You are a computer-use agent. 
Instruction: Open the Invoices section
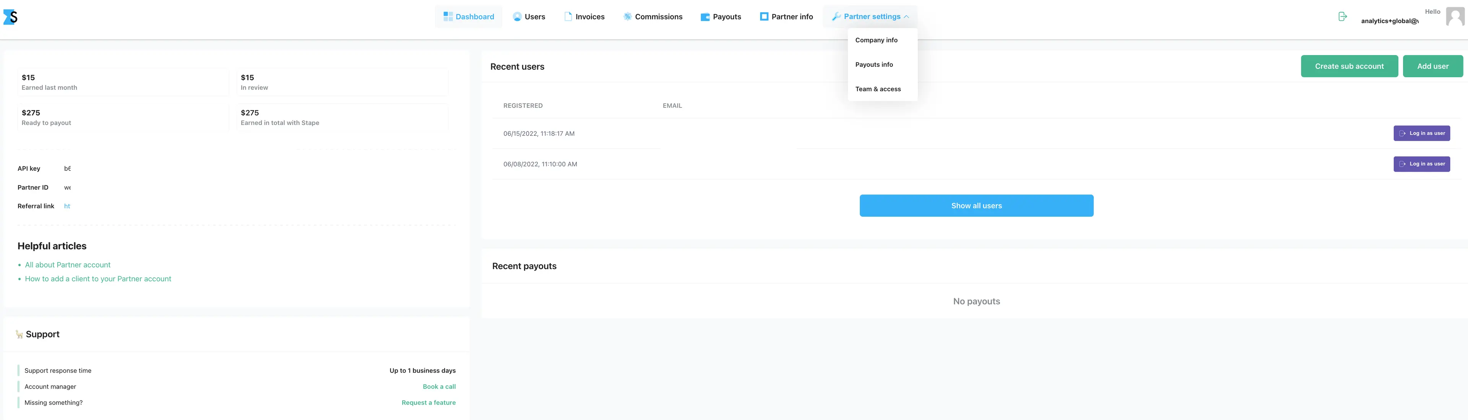(584, 16)
